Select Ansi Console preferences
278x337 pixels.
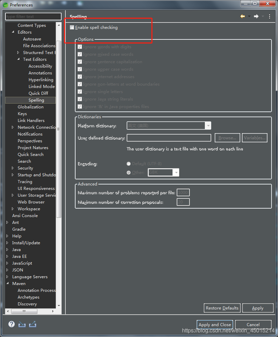click(x=25, y=216)
